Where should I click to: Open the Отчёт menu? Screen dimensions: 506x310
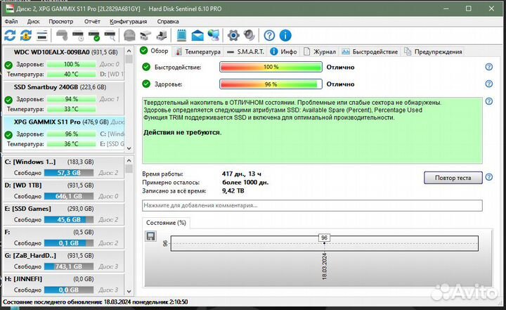(x=92, y=22)
